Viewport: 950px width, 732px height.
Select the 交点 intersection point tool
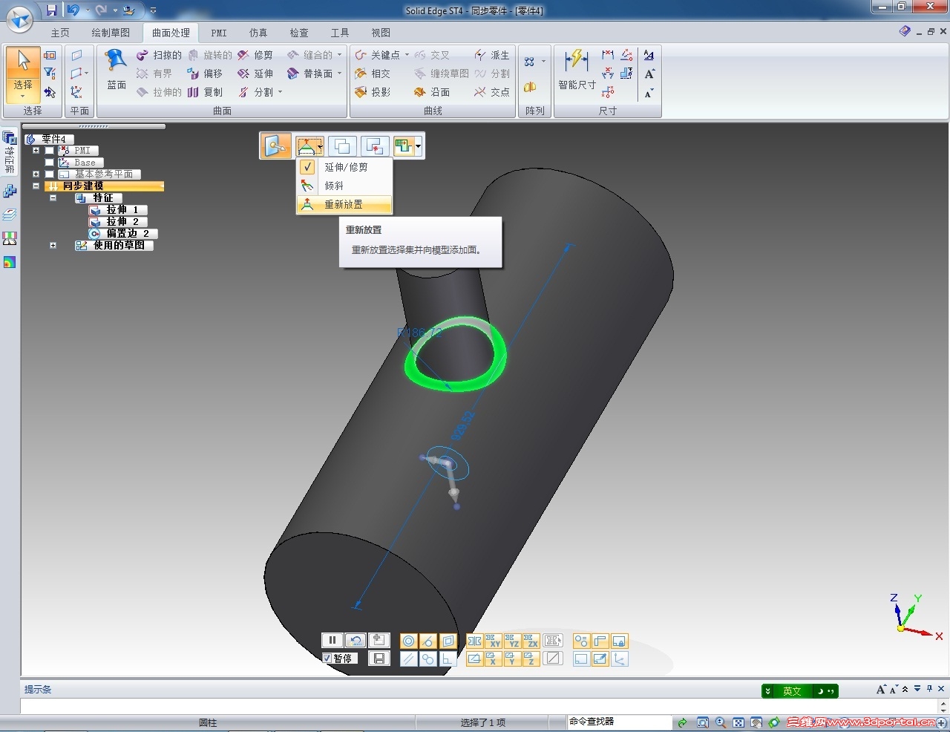492,92
